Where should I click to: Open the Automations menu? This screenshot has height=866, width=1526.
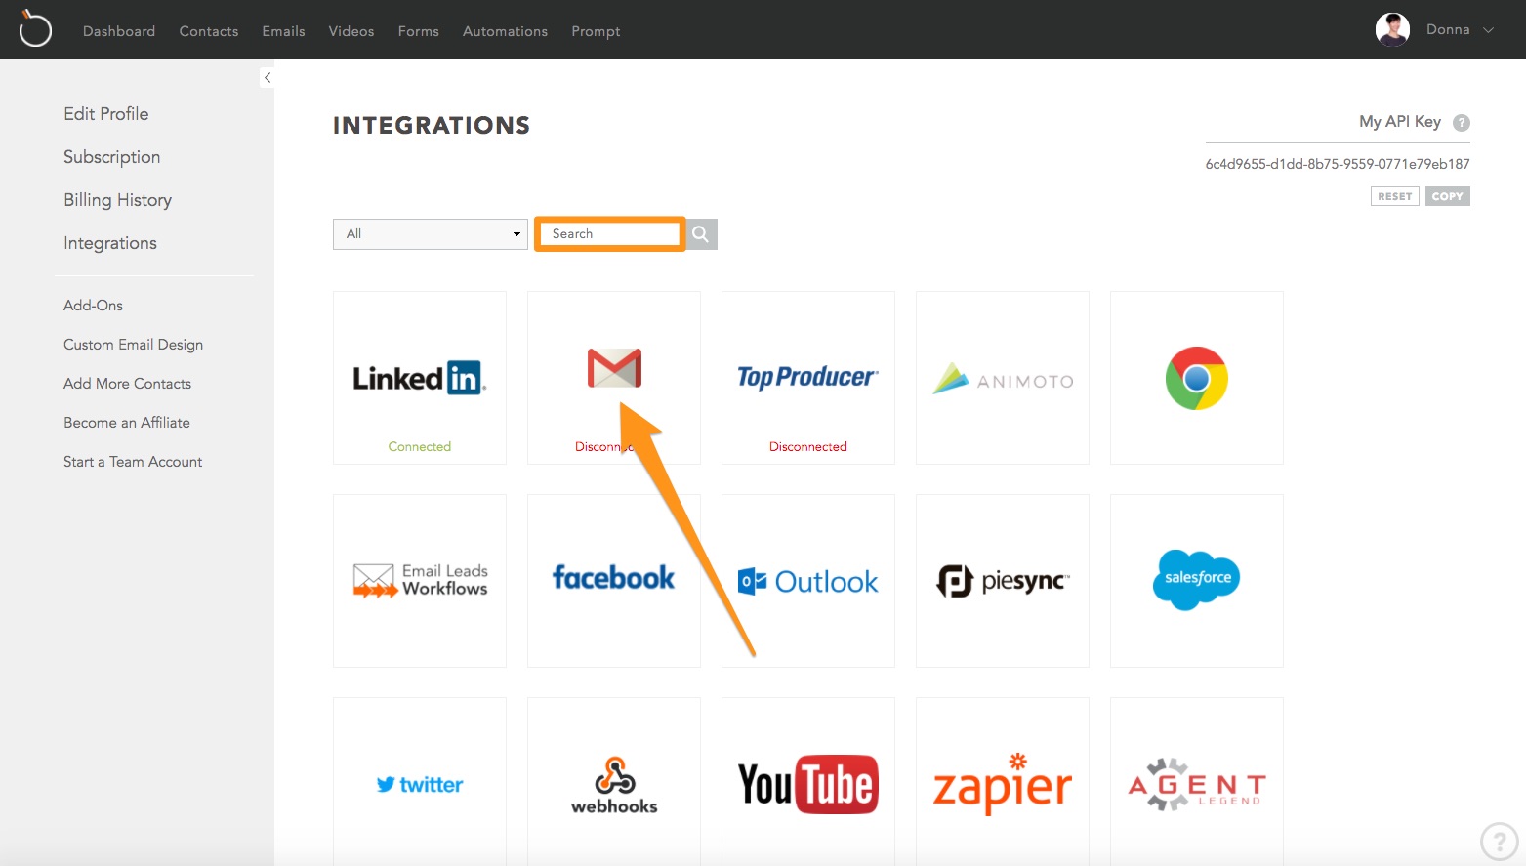pyautogui.click(x=505, y=31)
